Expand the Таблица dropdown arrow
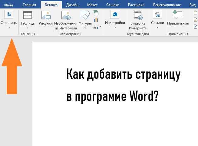The height and width of the screenshot is (146, 198). (28, 28)
